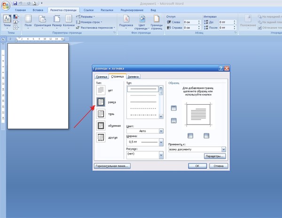The image size is (282, 218).
Task: Open Цвет страницы page color menu
Action: click(142, 22)
